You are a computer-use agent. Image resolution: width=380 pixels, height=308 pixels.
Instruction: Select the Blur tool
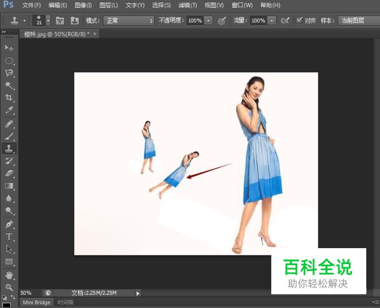(x=9, y=198)
